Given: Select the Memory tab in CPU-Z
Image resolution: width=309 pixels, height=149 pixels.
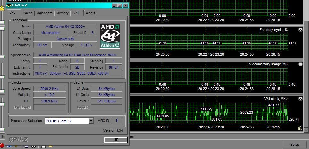Looking at the screenshot, I should tap(62, 13).
